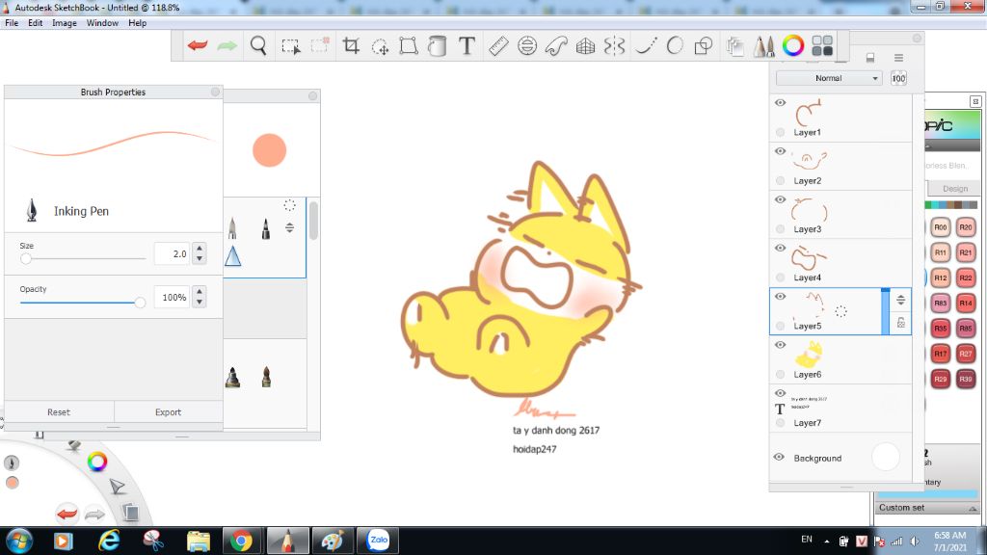Click brush palette set reorder arrows
987x555 pixels.
click(289, 227)
